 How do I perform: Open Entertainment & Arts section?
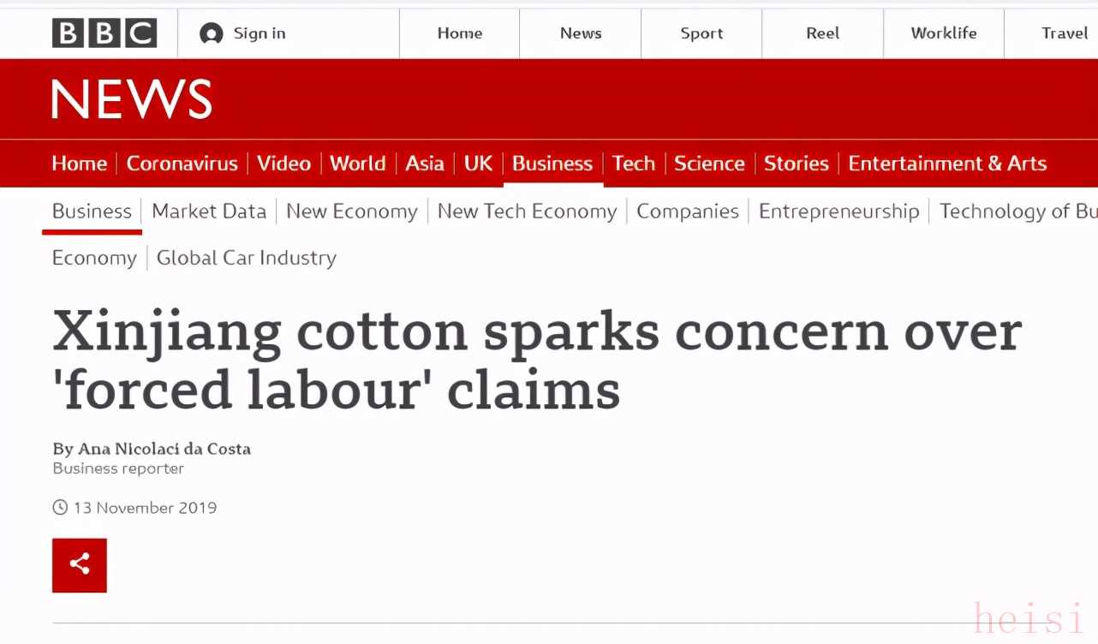[947, 164]
